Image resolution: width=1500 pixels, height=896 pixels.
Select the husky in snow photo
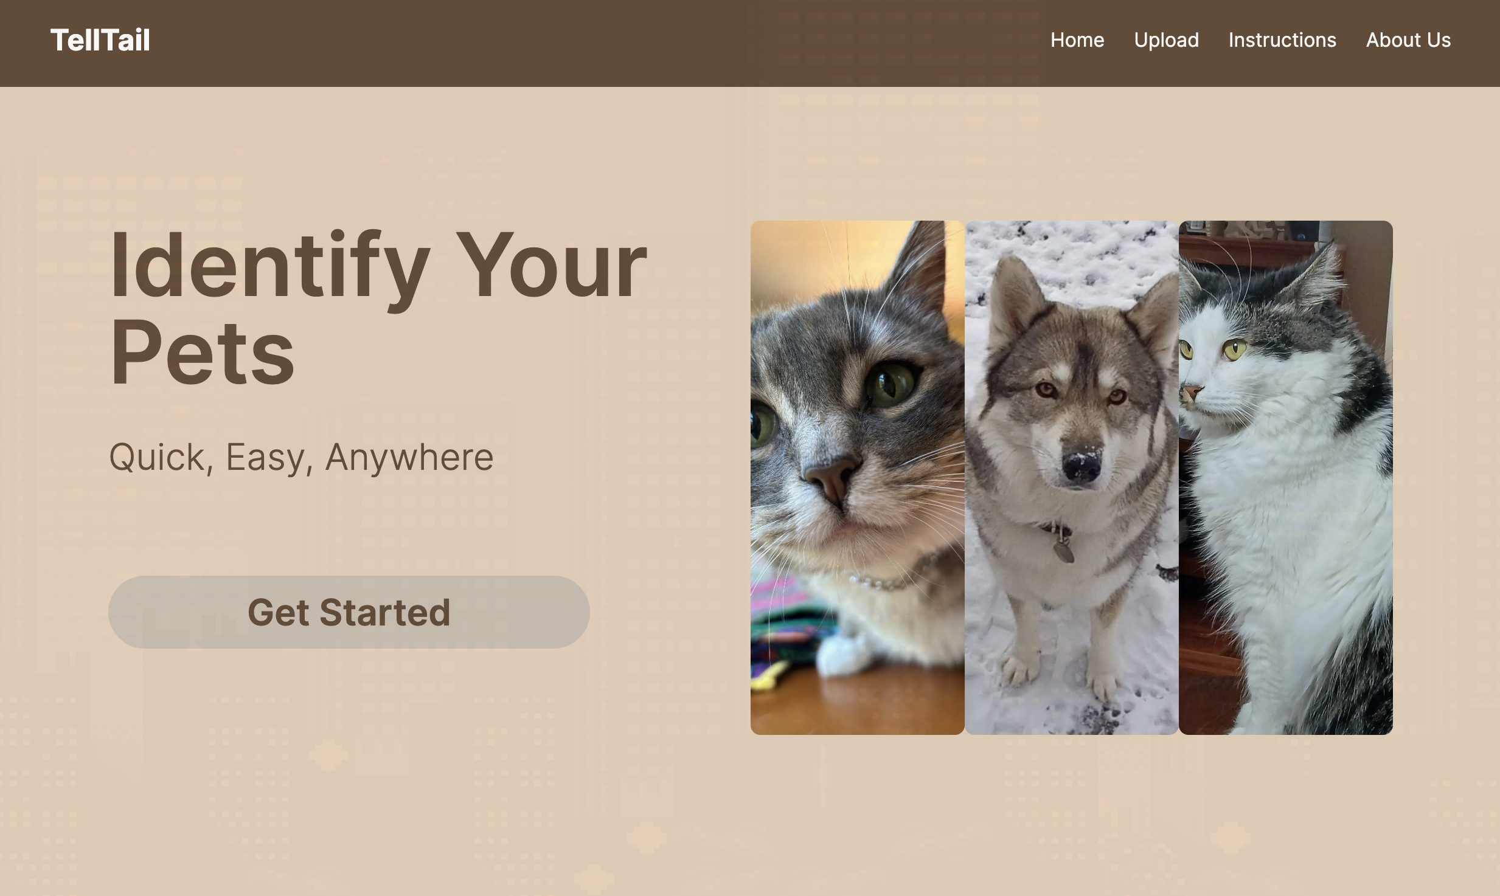(1072, 478)
